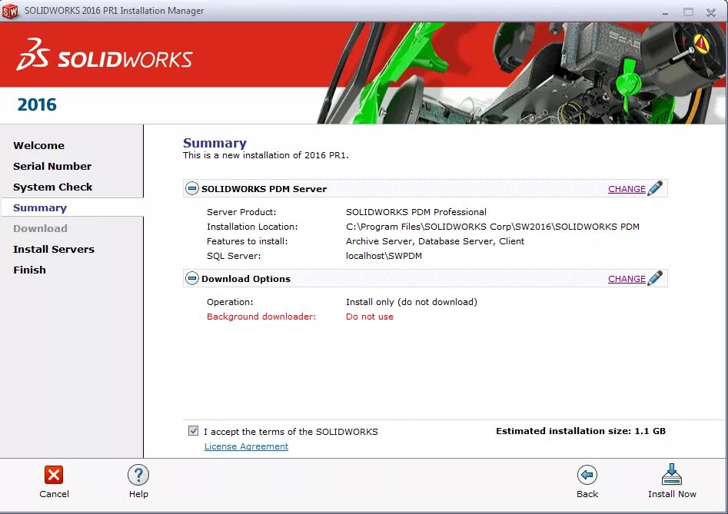Select the Install Servers step

(x=53, y=249)
